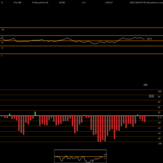Click the '-20' label on the MR scale
The width and height of the screenshot is (163, 163).
(x=159, y=123)
